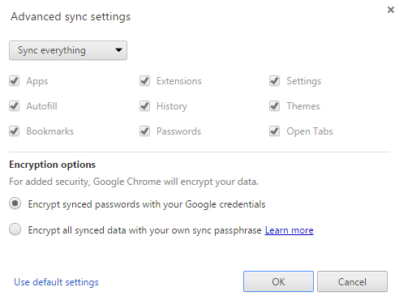Open the Sync everything dropdown
This screenshot has height=300, width=399.
68,50
